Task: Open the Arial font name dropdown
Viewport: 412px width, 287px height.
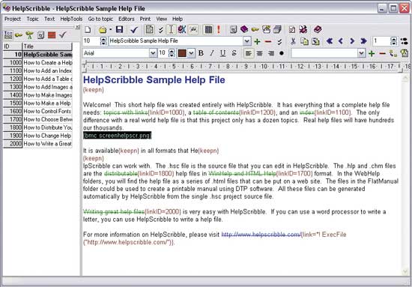Action: (153, 53)
